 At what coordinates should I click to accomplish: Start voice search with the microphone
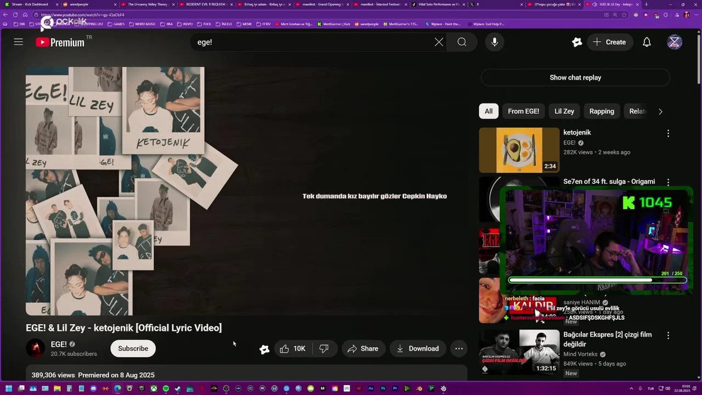(x=495, y=42)
